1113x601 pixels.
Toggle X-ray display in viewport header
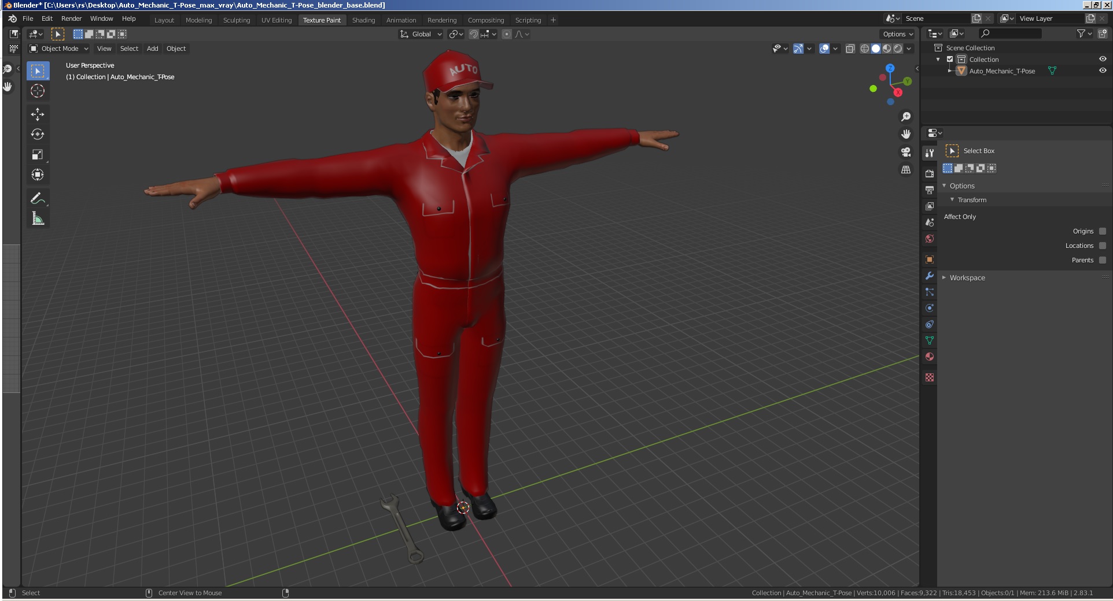click(850, 49)
